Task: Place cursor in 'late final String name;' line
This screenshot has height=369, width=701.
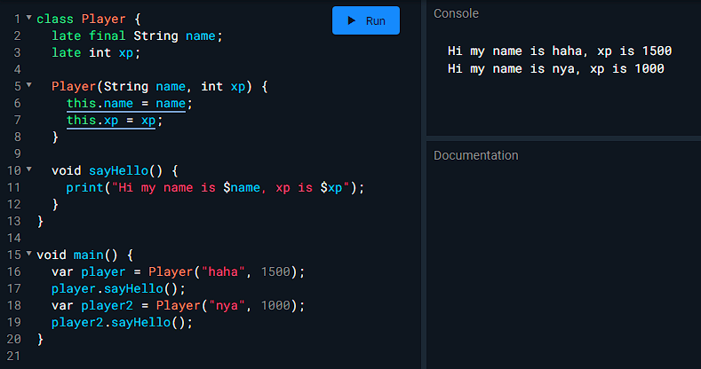Action: coord(137,35)
